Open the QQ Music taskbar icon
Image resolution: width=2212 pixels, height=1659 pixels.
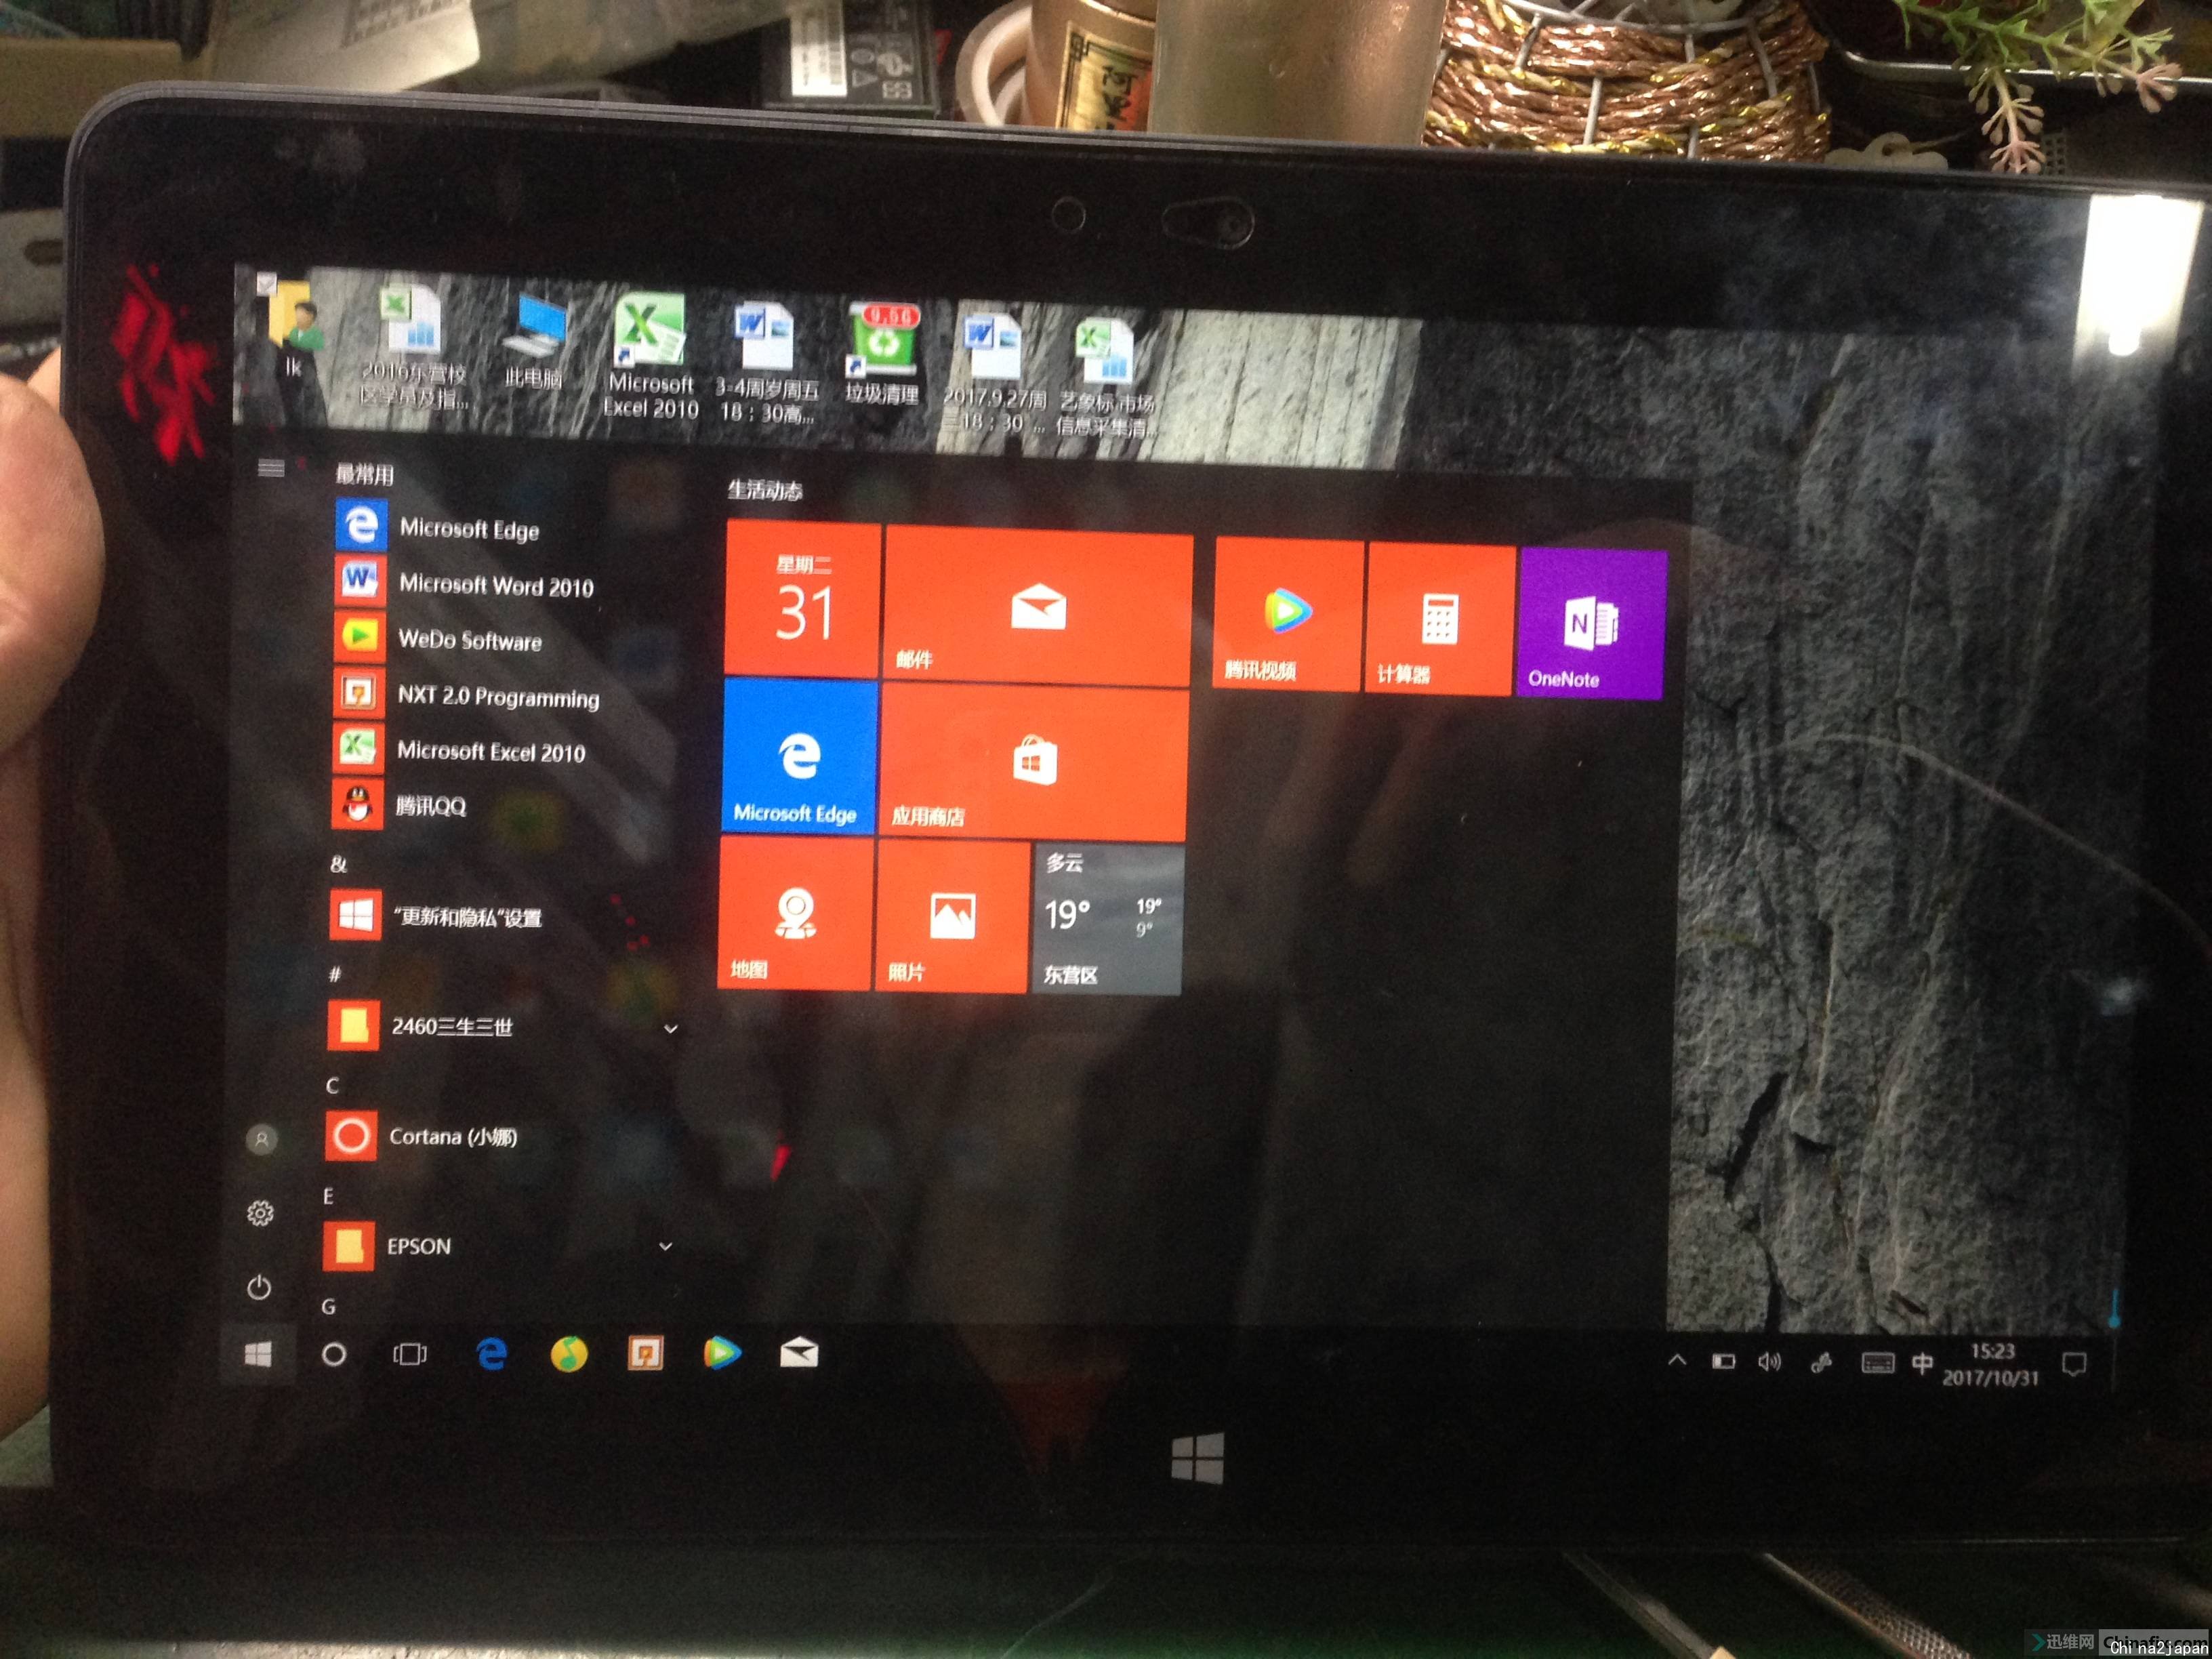point(568,1354)
